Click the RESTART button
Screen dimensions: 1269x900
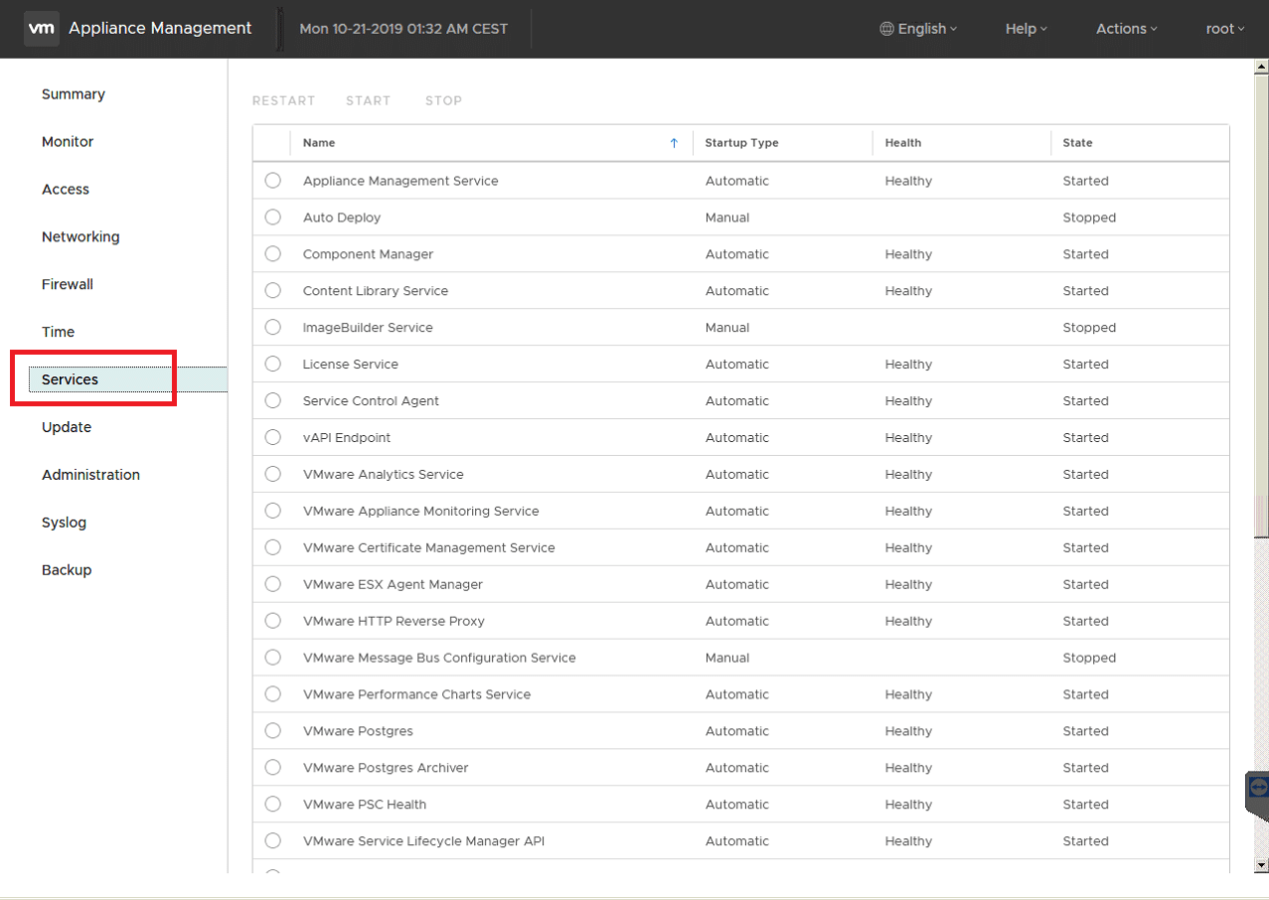284,101
